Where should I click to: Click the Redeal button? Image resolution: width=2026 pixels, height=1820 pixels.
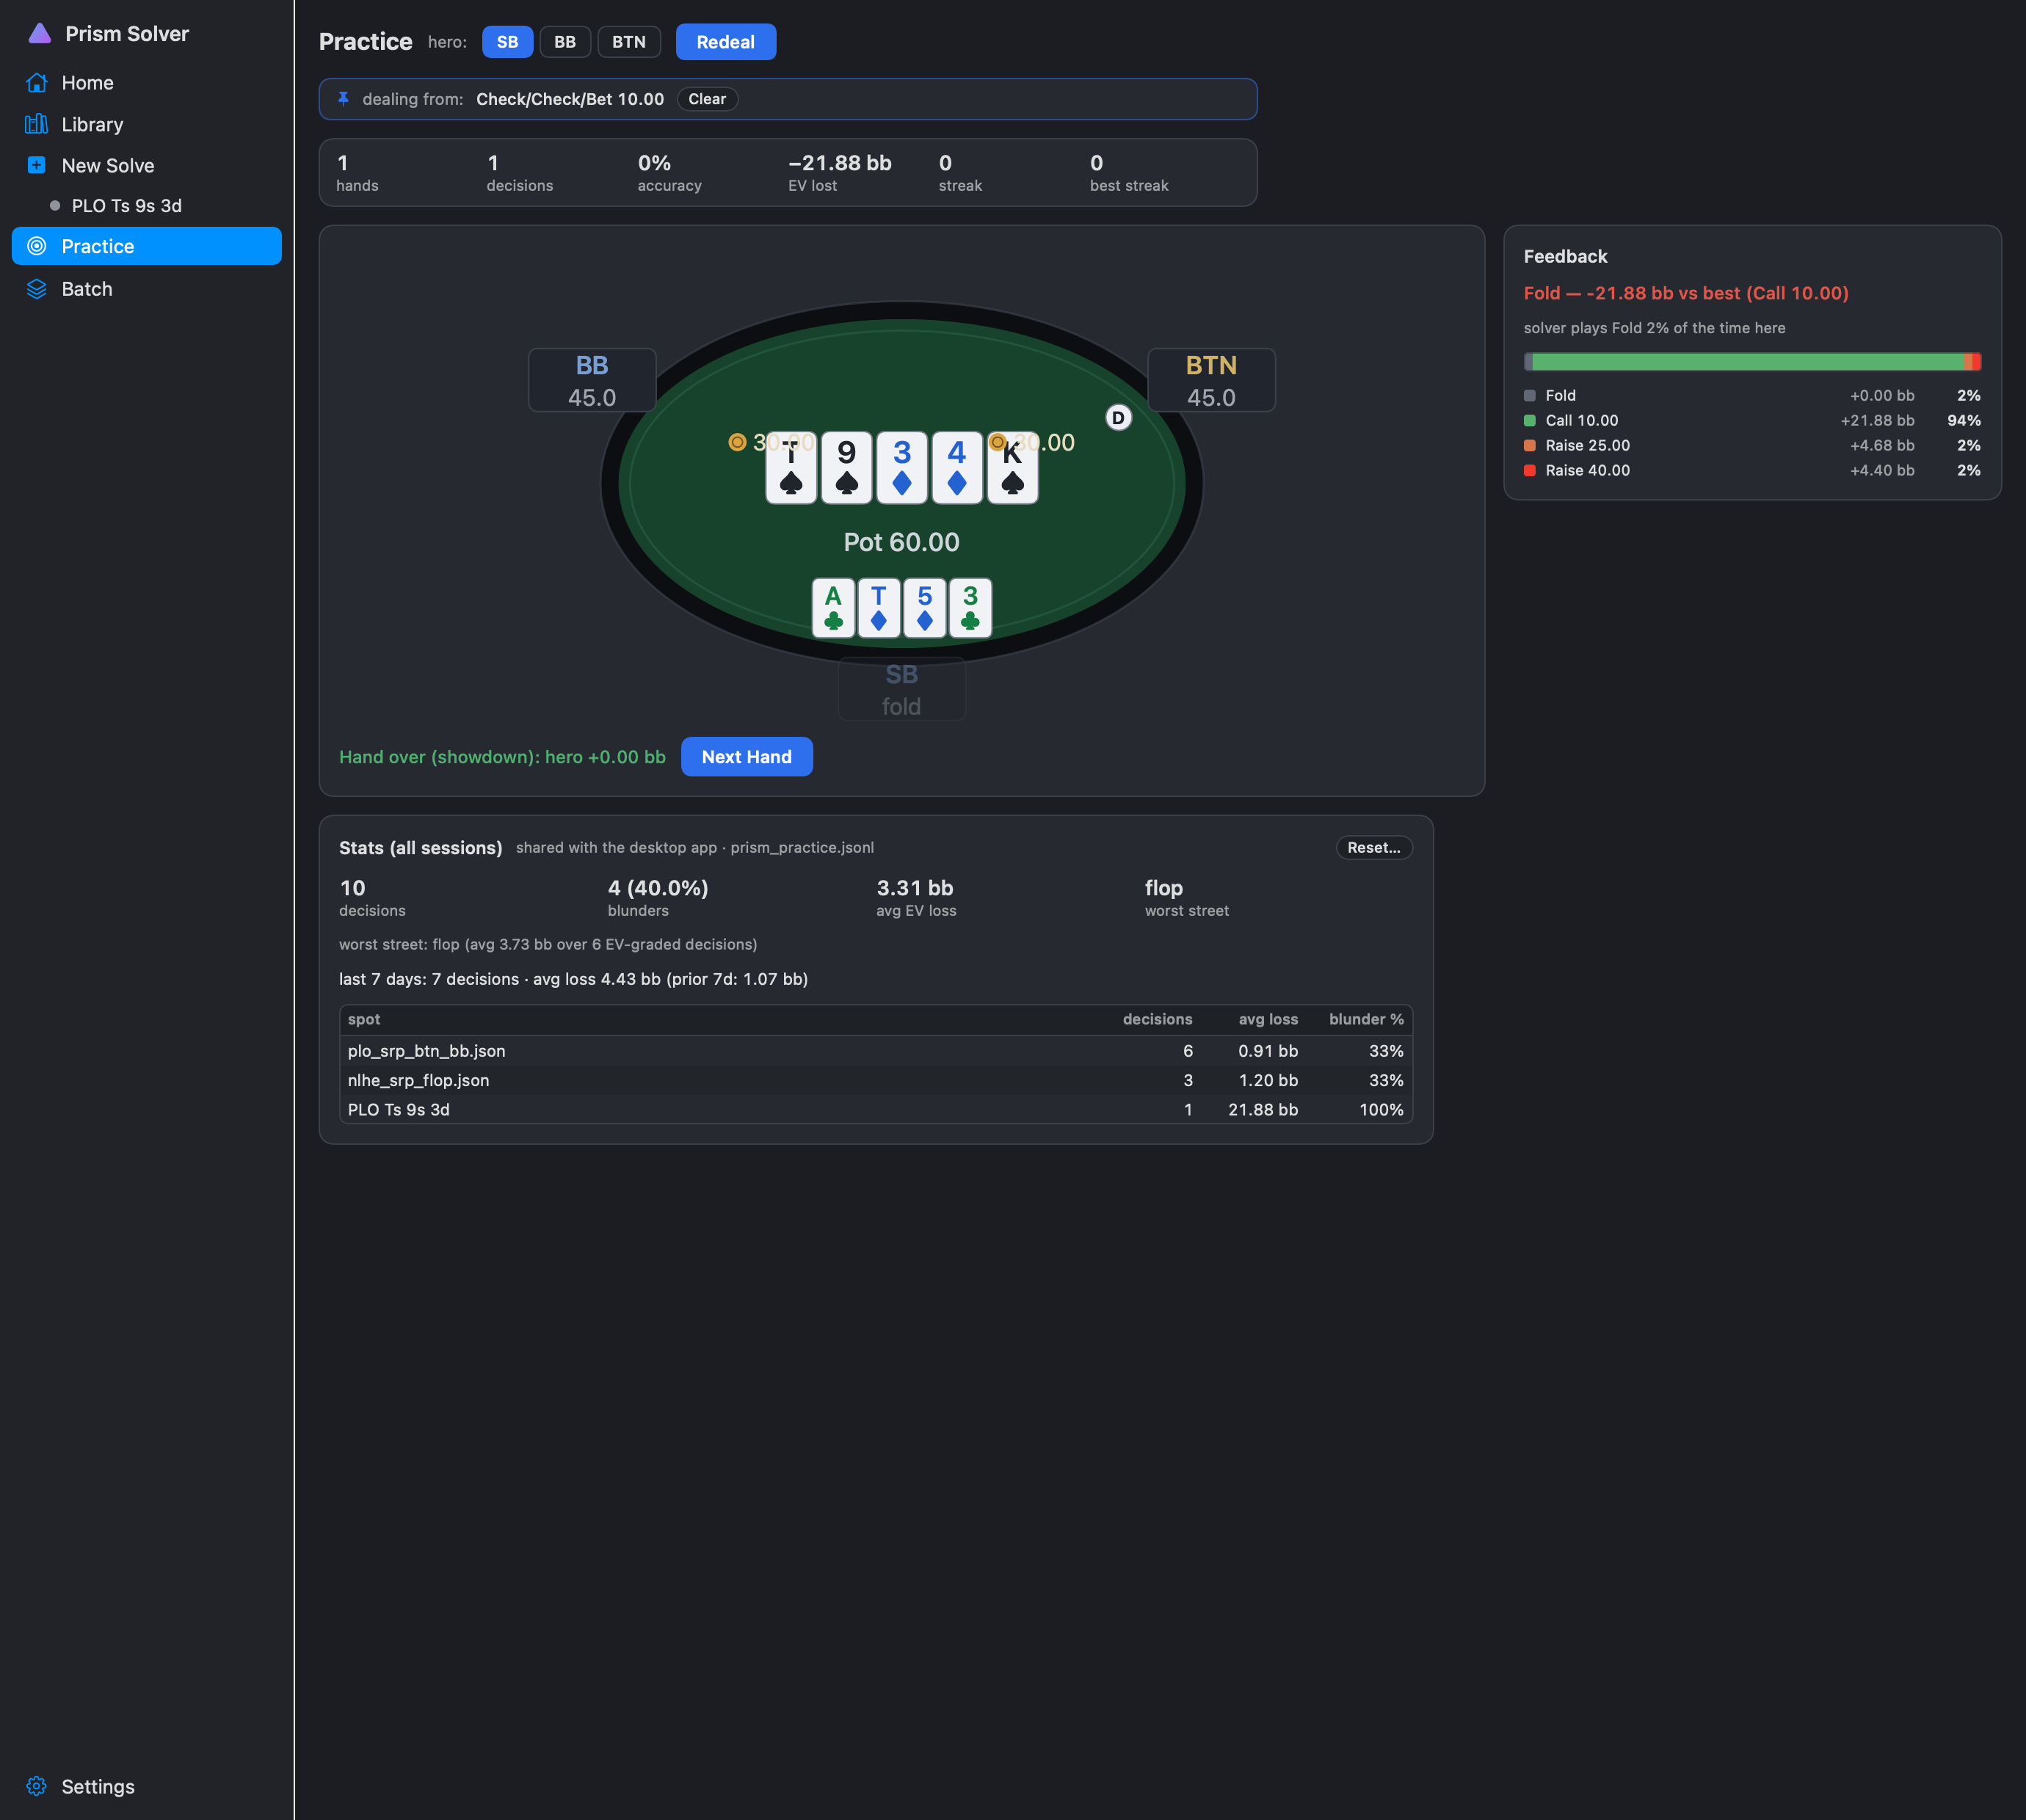(726, 42)
